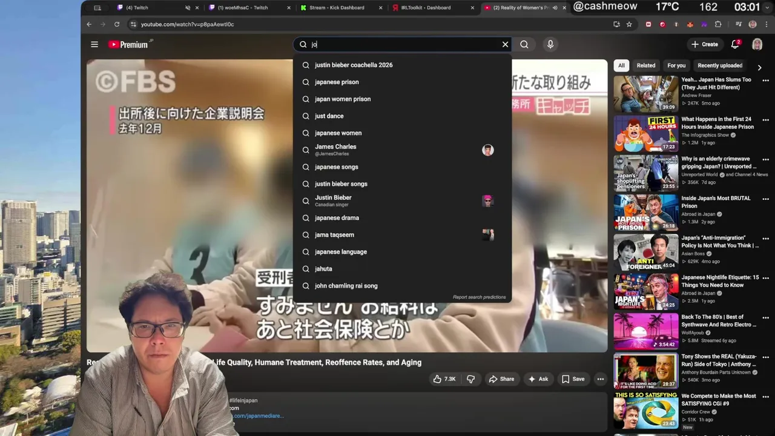Open options for Tony Shows the REAL video
This screenshot has width=775, height=436.
[765, 357]
